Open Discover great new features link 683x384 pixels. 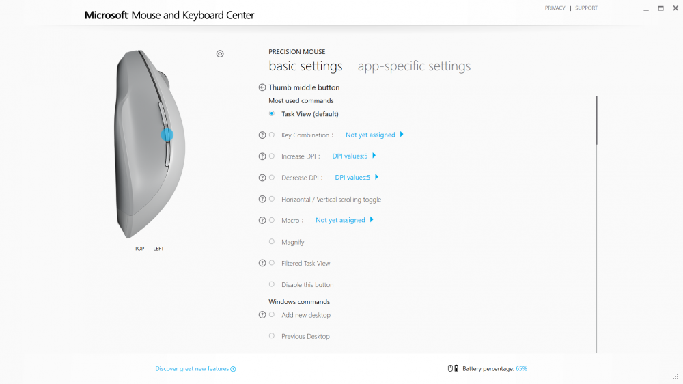195,369
